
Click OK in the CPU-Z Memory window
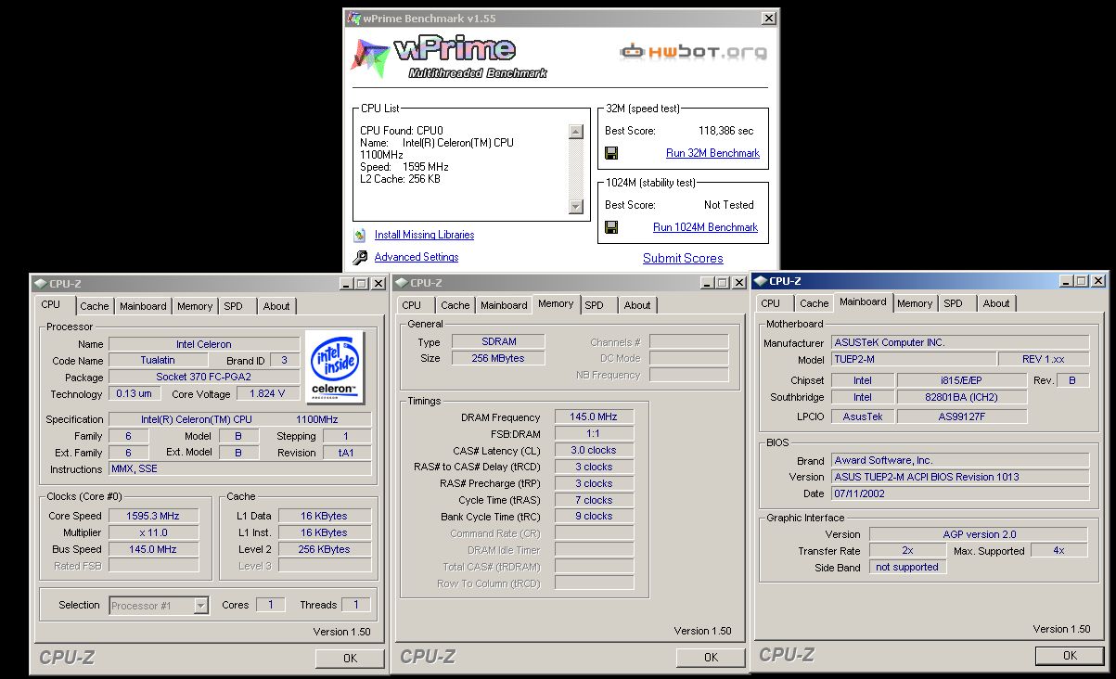pyautogui.click(x=711, y=658)
